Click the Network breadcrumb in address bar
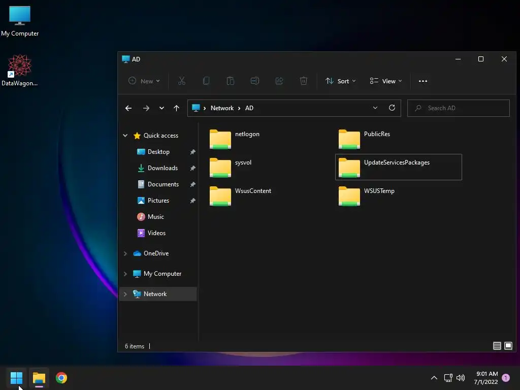The width and height of the screenshot is (520, 390). 222,108
